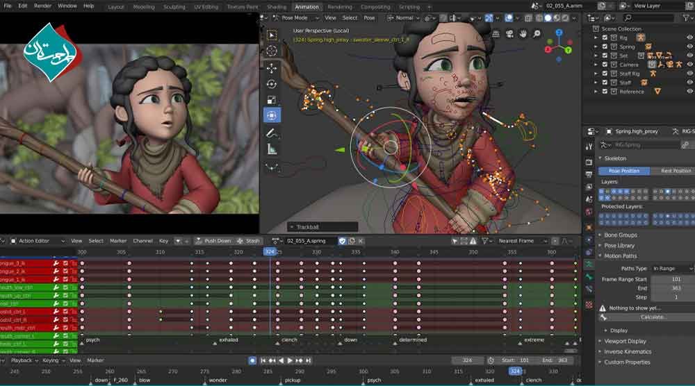This screenshot has height=386, width=695.
Task: Click the Toggle Camera View icon
Action: (509, 33)
